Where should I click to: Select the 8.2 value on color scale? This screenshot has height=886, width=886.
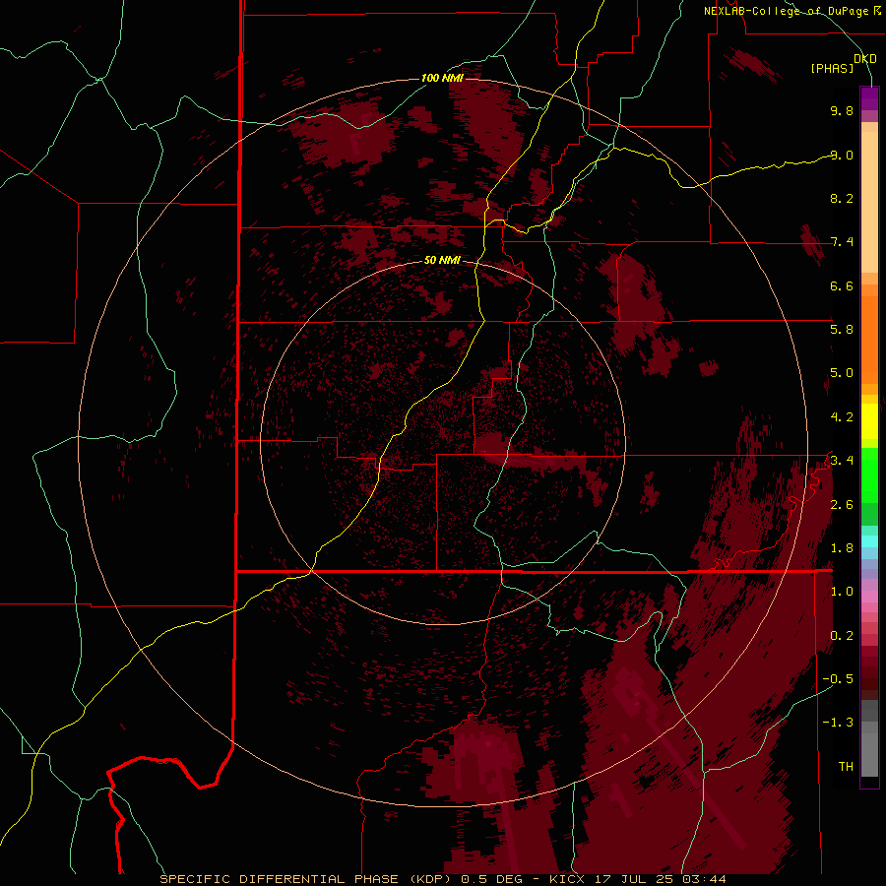(x=842, y=198)
